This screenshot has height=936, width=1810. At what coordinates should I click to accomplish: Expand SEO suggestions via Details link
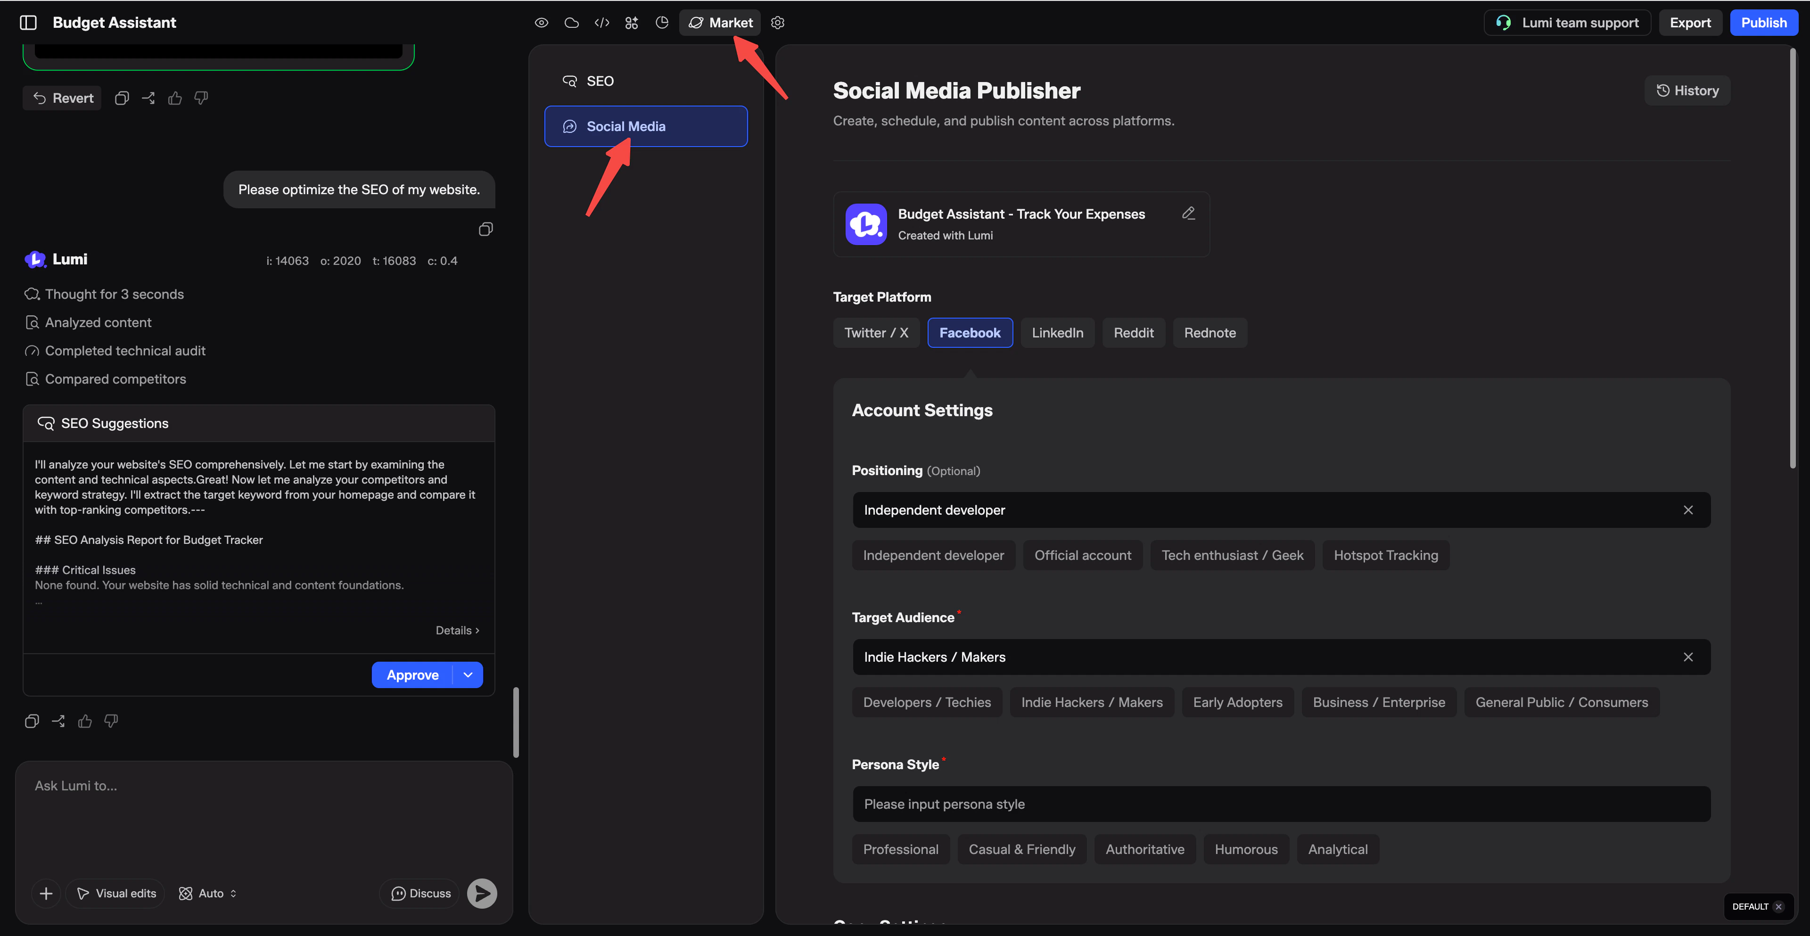[457, 630]
